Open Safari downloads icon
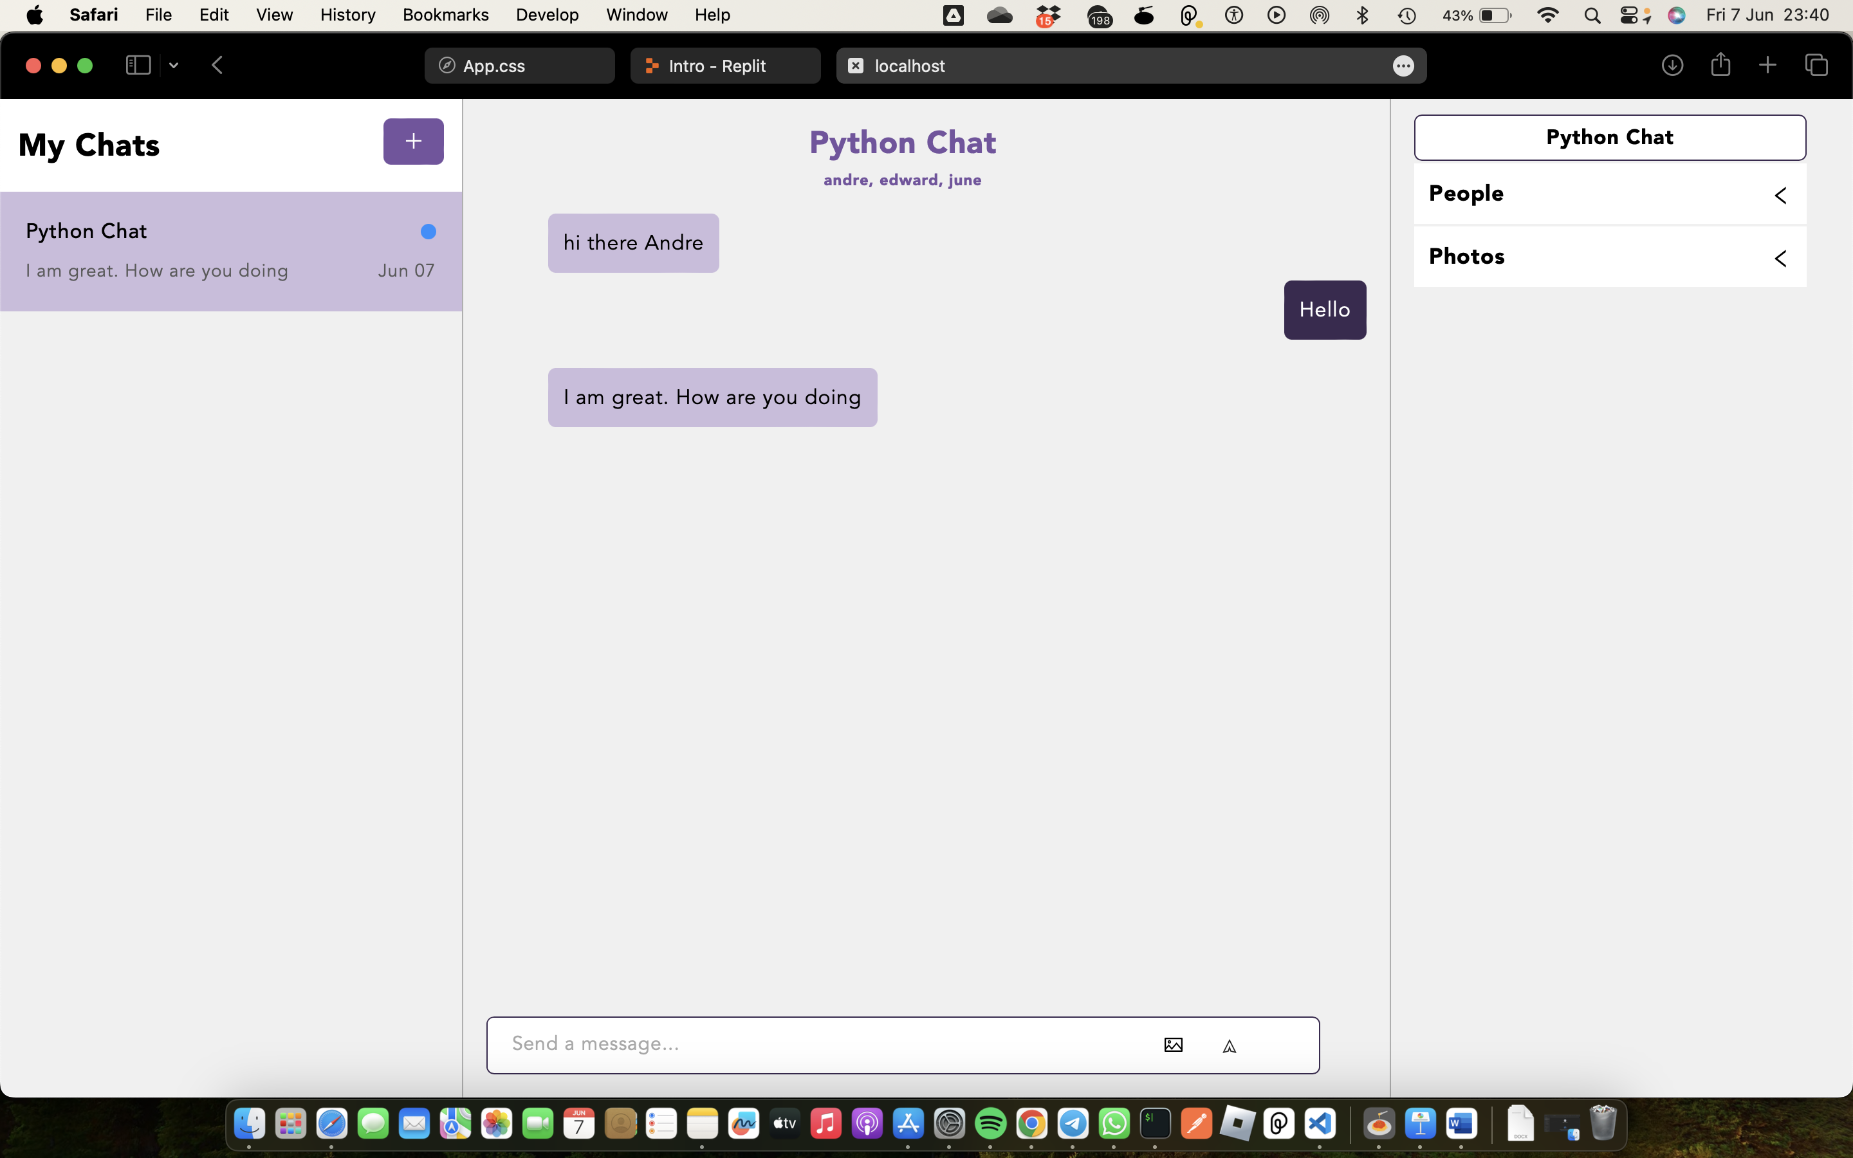Image resolution: width=1853 pixels, height=1158 pixels. [1672, 65]
